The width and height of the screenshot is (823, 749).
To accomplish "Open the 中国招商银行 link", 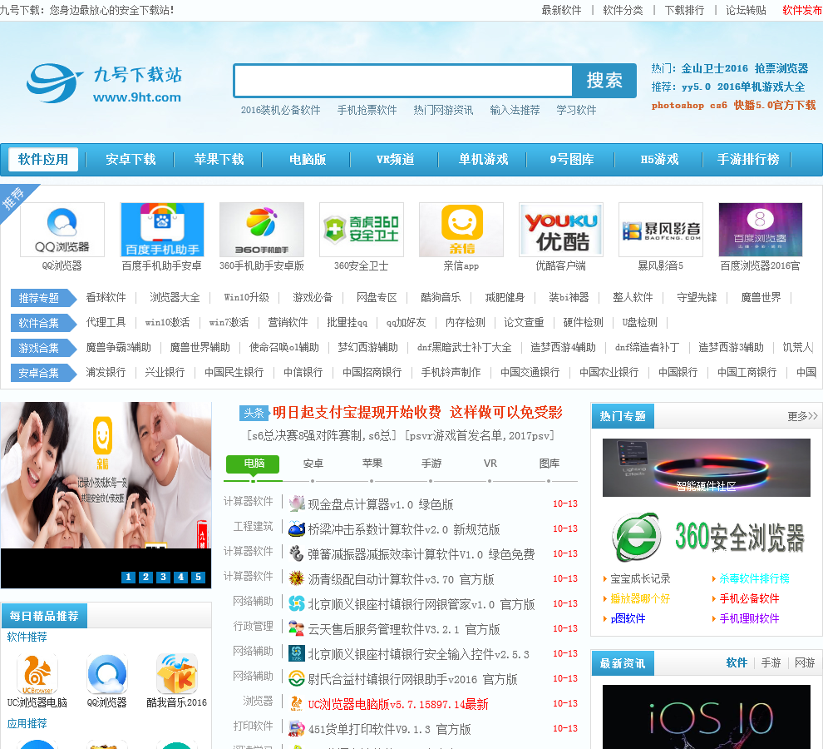I will [x=372, y=372].
